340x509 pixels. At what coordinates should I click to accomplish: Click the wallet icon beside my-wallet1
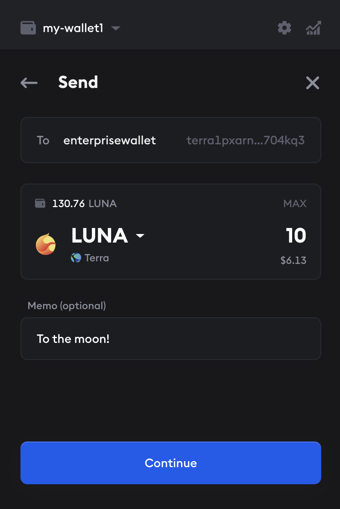tap(28, 28)
